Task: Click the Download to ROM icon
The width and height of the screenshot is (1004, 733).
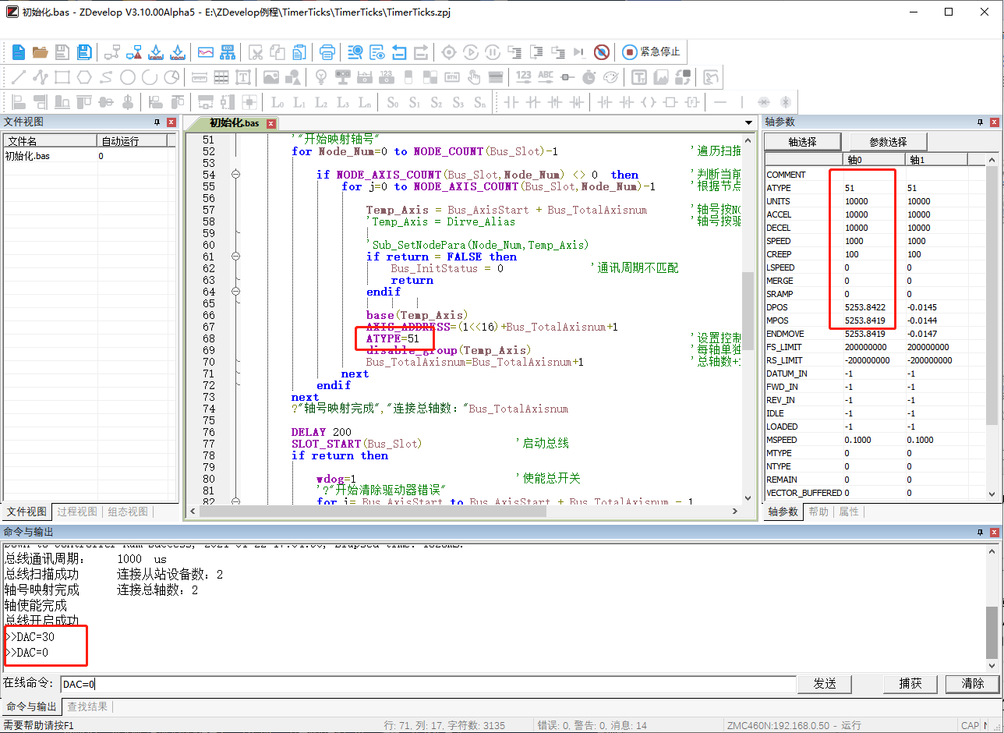Action: 177,52
